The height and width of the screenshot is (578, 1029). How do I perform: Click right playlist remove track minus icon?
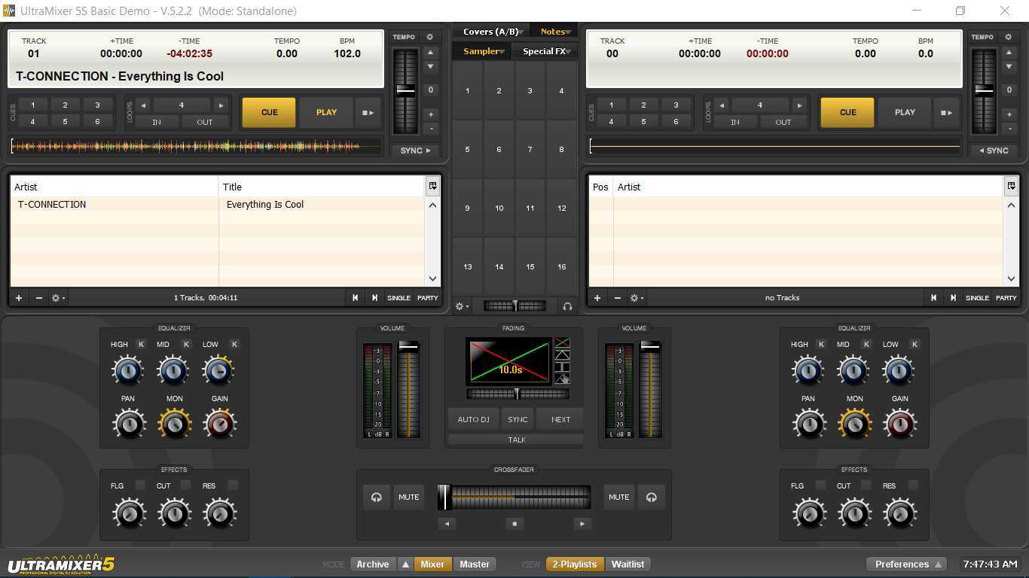coord(617,298)
